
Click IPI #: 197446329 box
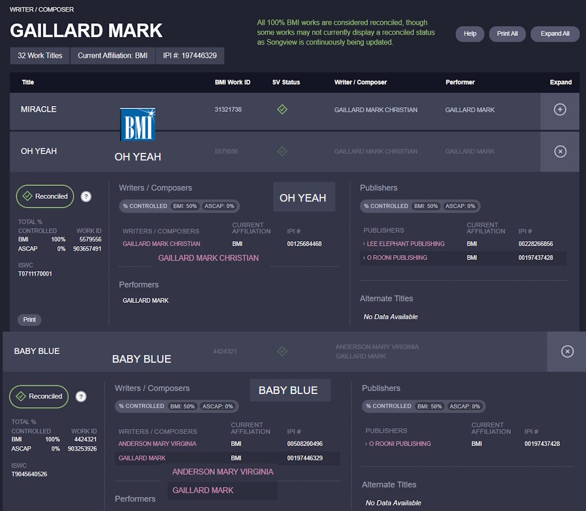pyautogui.click(x=190, y=56)
